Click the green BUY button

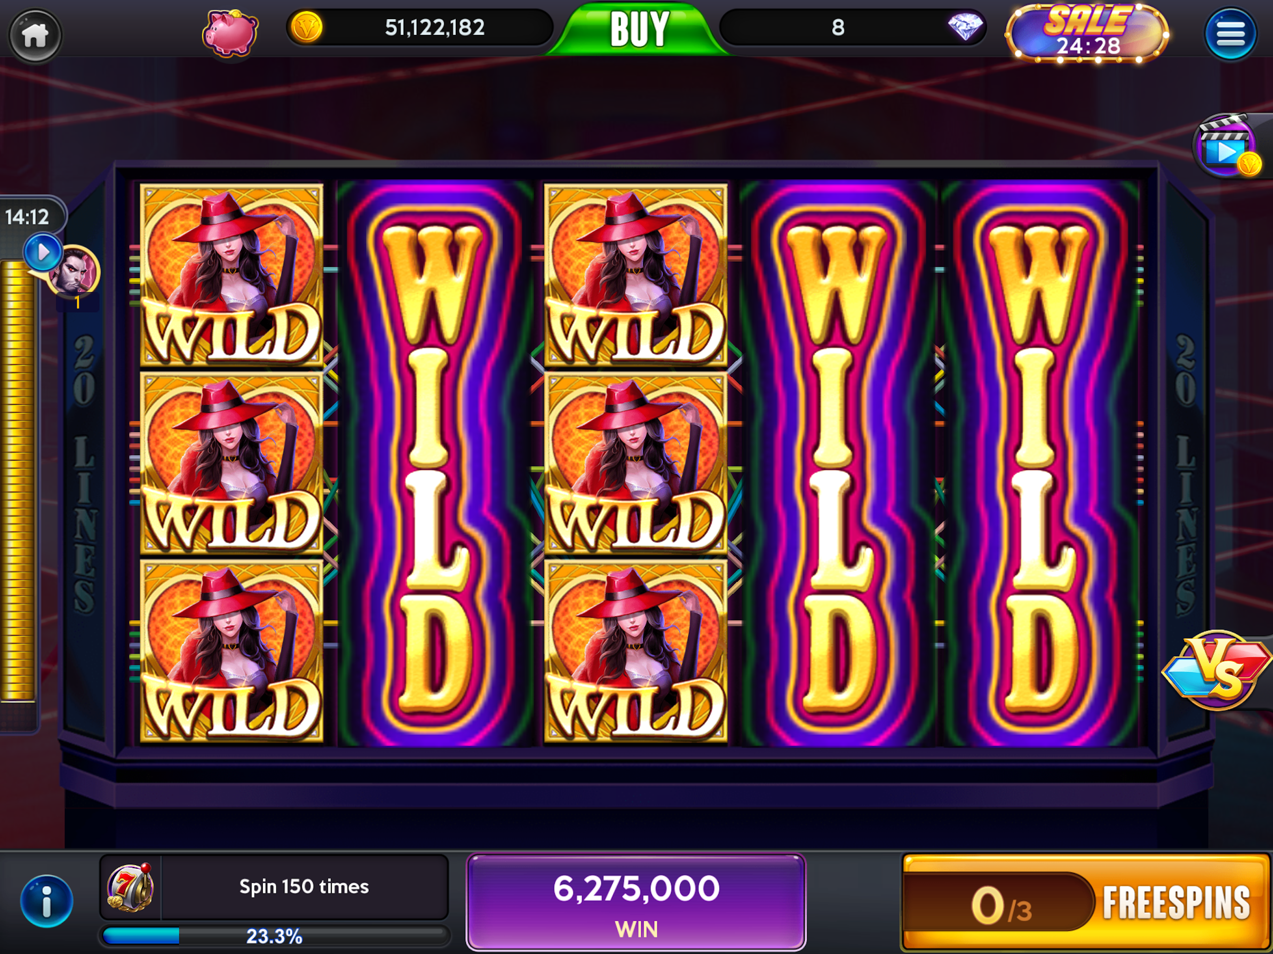639,29
